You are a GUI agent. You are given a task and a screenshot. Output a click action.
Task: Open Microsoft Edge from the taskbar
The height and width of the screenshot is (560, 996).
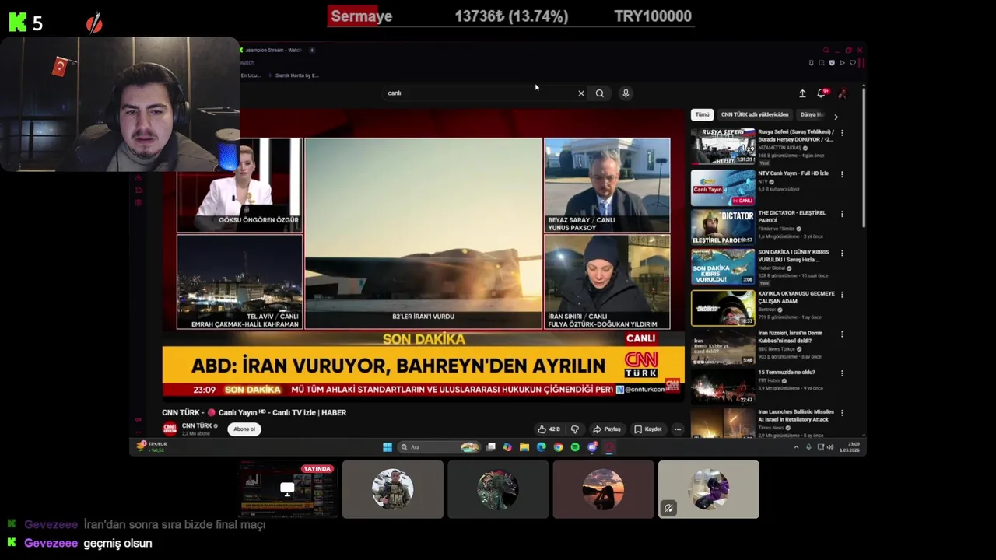542,447
